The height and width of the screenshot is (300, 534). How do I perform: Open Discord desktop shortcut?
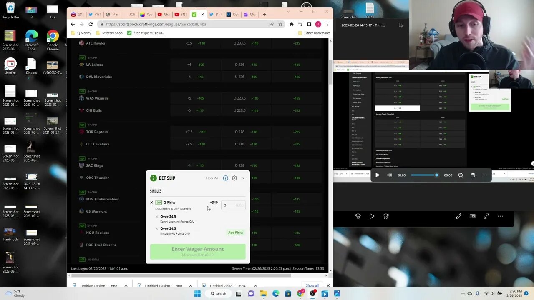point(31,67)
